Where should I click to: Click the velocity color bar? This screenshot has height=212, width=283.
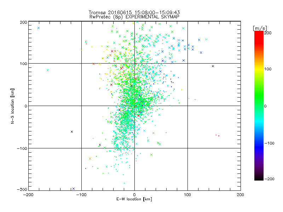259,106
